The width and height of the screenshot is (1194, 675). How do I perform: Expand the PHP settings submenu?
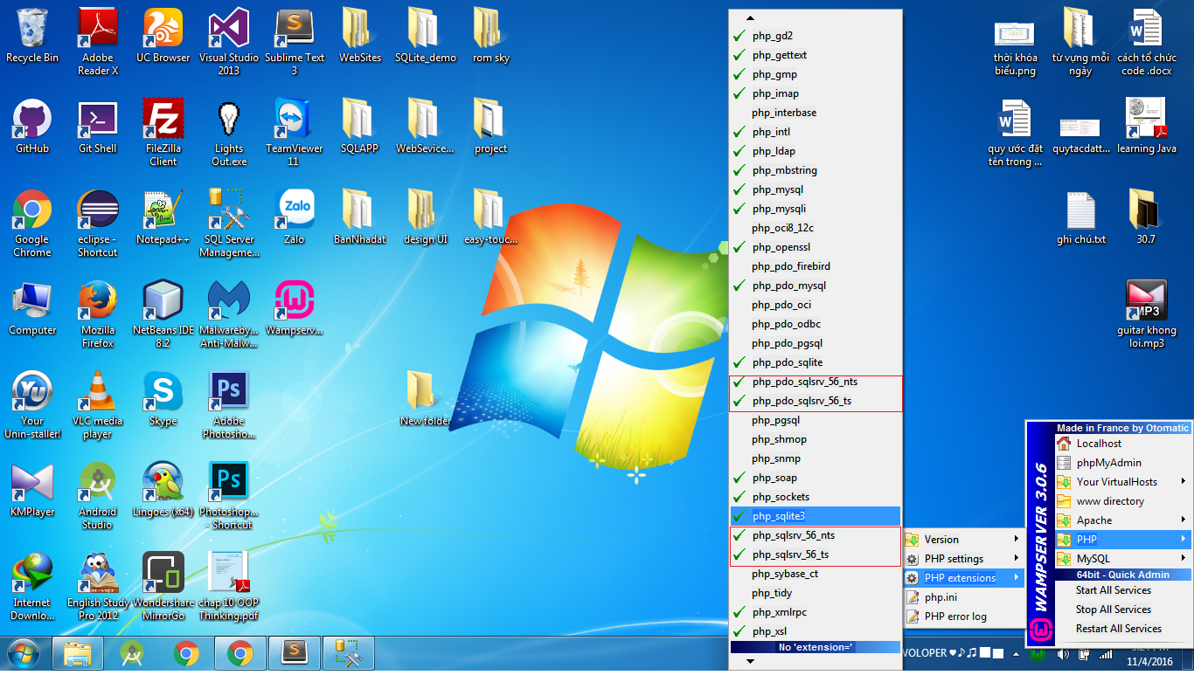(963, 559)
